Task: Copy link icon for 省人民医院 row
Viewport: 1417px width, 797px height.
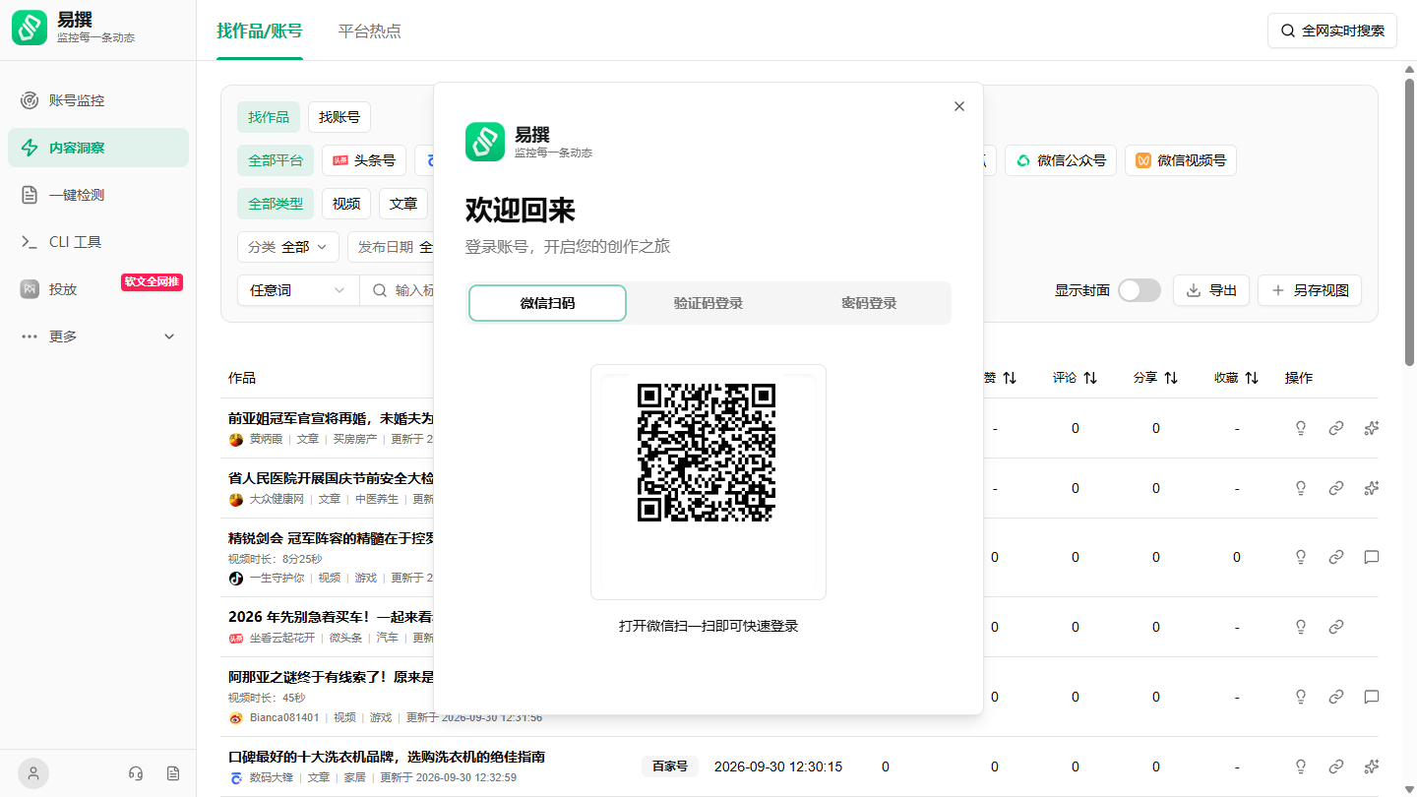Action: [x=1335, y=488]
